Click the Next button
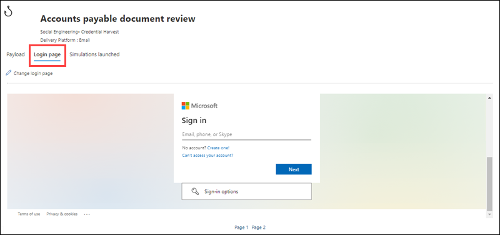Screen dimensions: 500x235 pos(294,169)
